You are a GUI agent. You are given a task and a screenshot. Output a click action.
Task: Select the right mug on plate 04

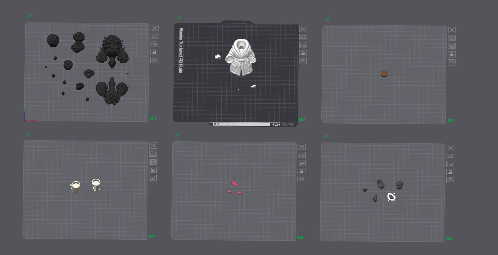tap(96, 185)
